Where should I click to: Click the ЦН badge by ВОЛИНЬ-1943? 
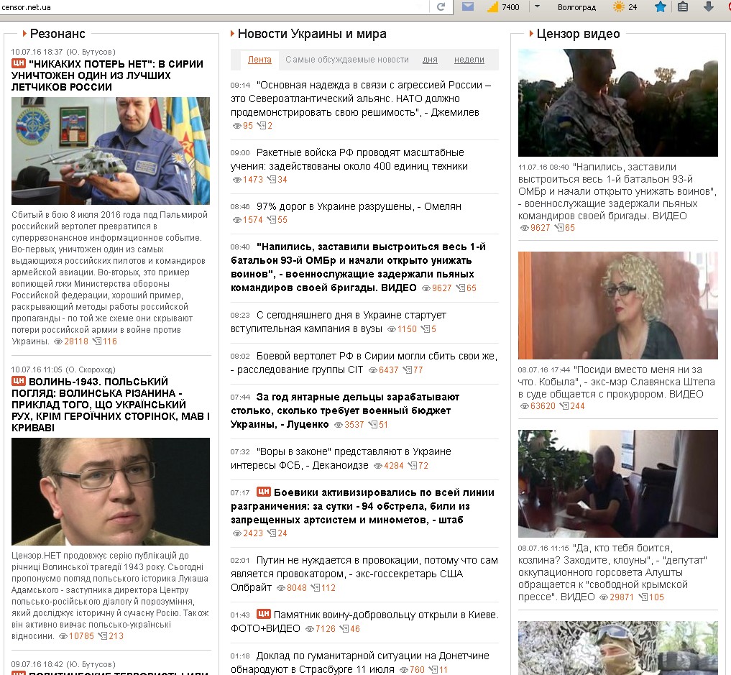click(19, 381)
